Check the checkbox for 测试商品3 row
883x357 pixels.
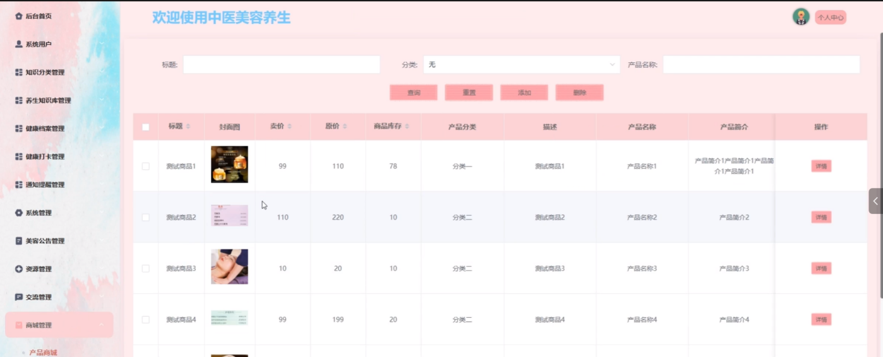[146, 268]
